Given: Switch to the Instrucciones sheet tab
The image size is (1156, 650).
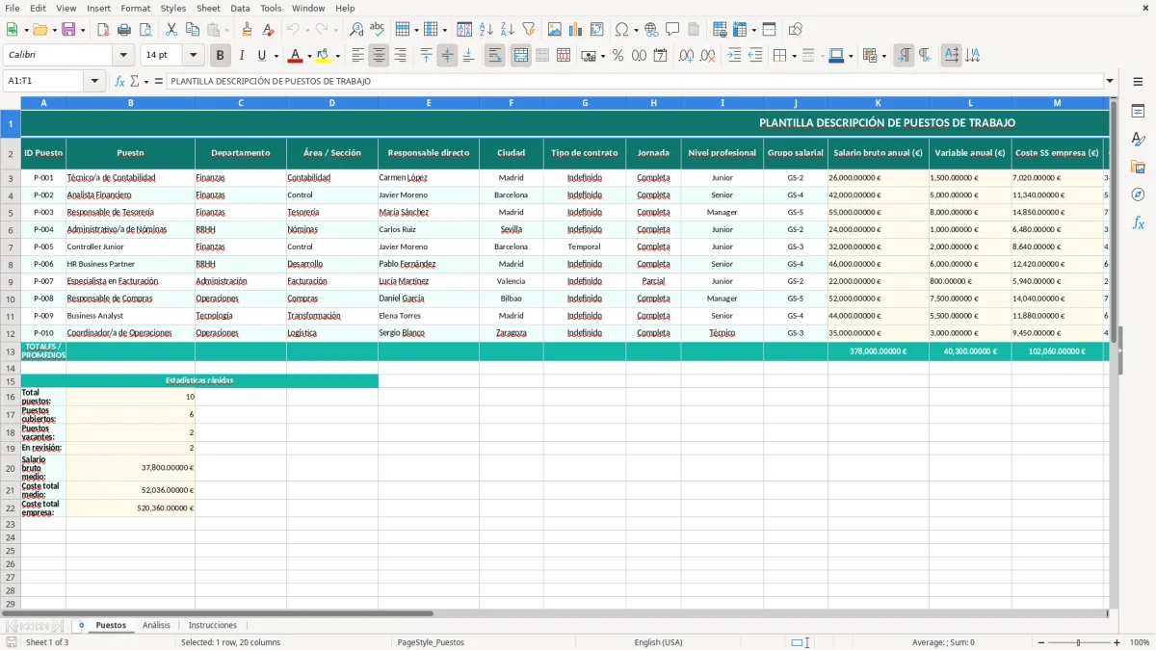Looking at the screenshot, I should click(x=212, y=625).
